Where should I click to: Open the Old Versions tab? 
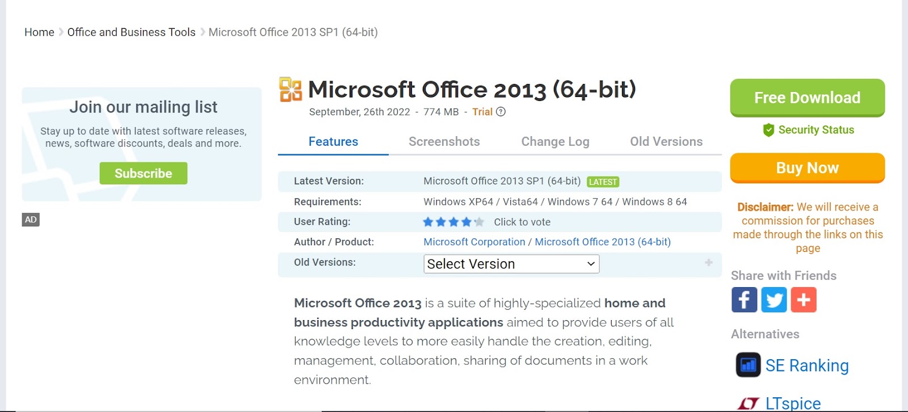click(666, 141)
